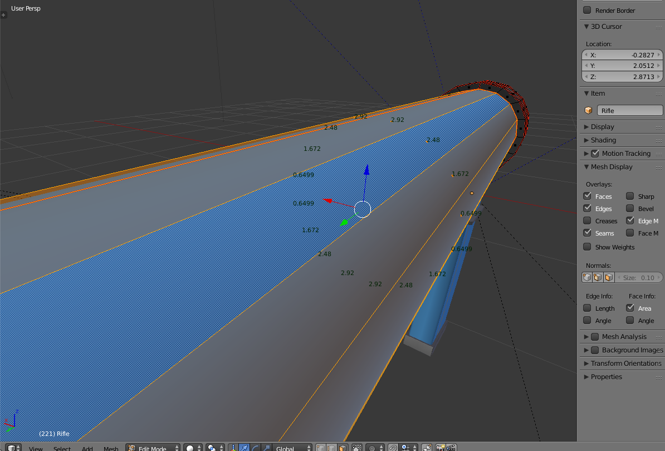Enable vertex select mode in header
Viewport: 665px width, 451px height.
click(320, 447)
